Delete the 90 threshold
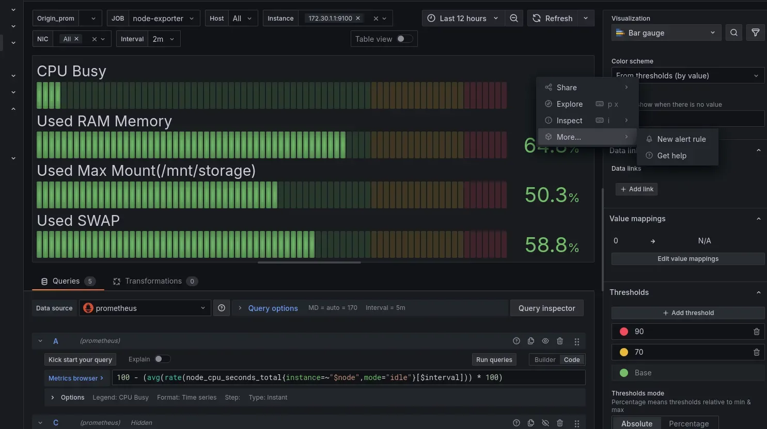 tap(757, 332)
